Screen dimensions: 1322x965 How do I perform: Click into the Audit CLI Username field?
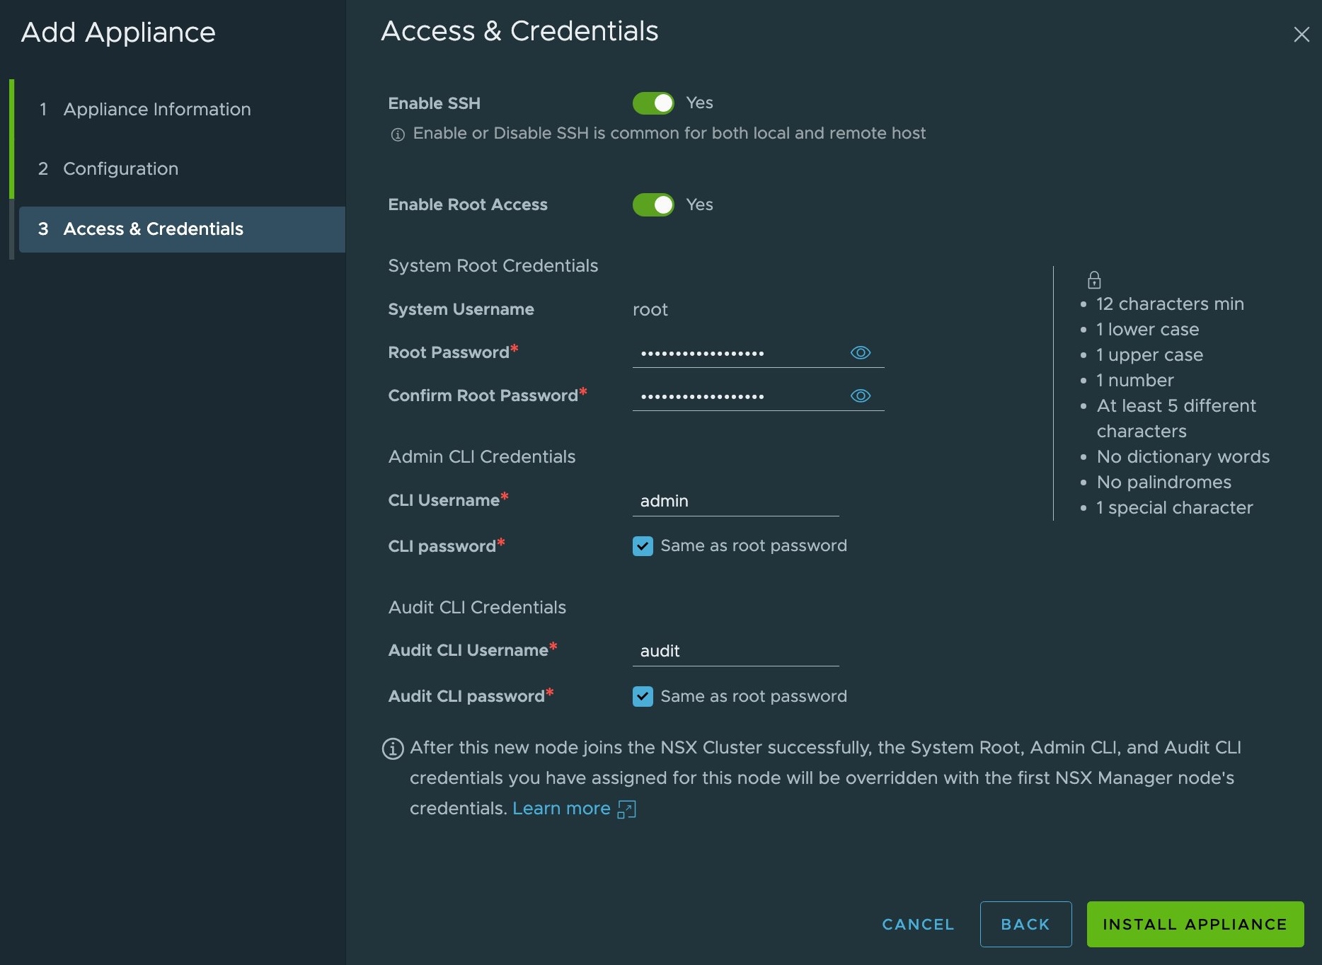(x=735, y=651)
